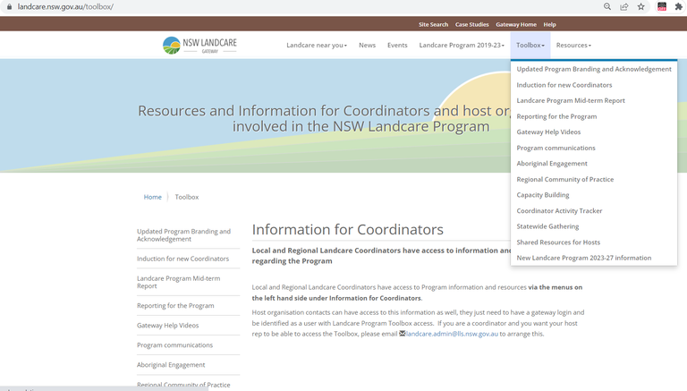Select Updated Program Branding and Acknowledgement in the dropdown
The height and width of the screenshot is (391, 687).
(594, 69)
